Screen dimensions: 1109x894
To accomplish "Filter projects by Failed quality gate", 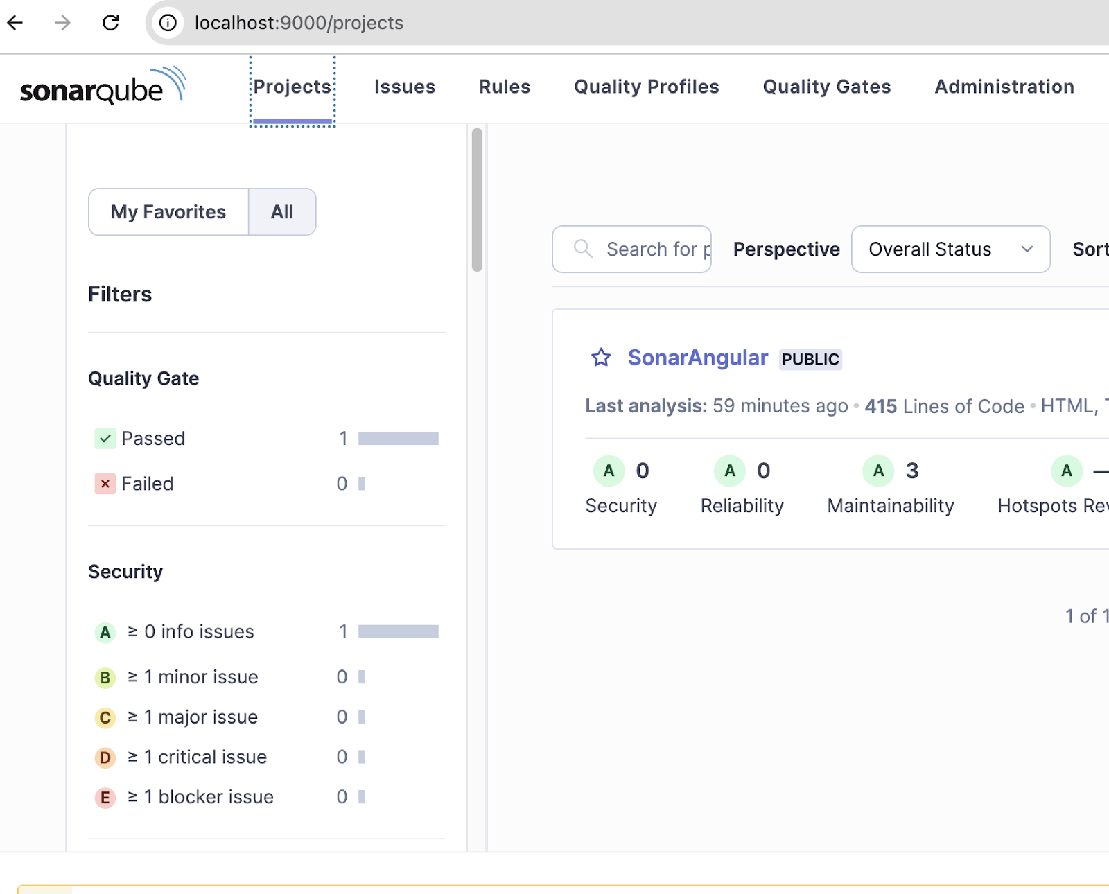I will pyautogui.click(x=266, y=484).
